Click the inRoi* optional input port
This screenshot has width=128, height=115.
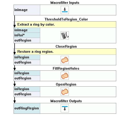pyautogui.click(x=27, y=35)
